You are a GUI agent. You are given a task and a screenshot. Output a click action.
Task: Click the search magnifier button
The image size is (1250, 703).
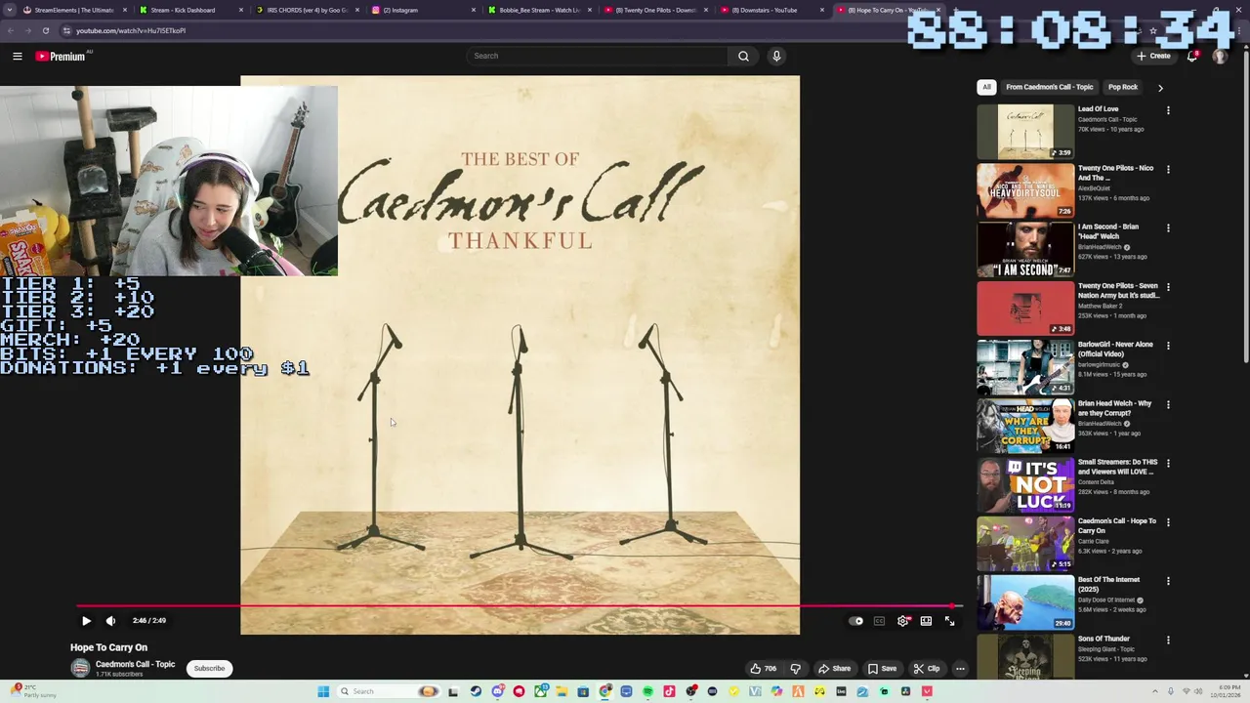coord(743,56)
